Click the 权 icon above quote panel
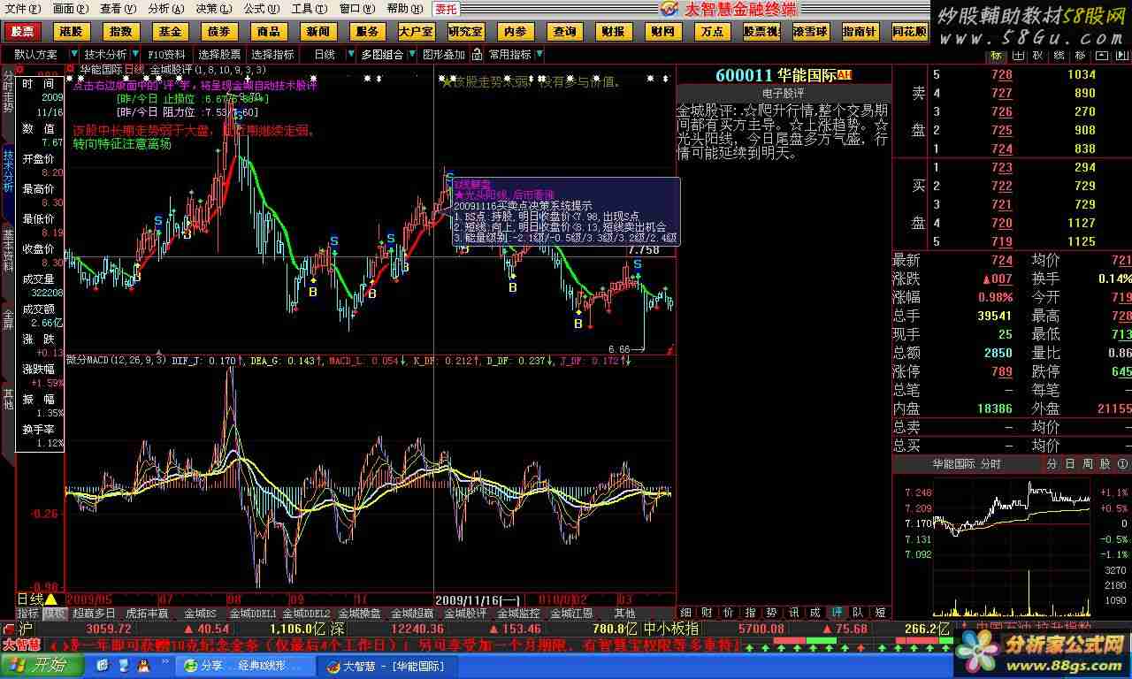This screenshot has height=679, width=1132. [x=1040, y=55]
